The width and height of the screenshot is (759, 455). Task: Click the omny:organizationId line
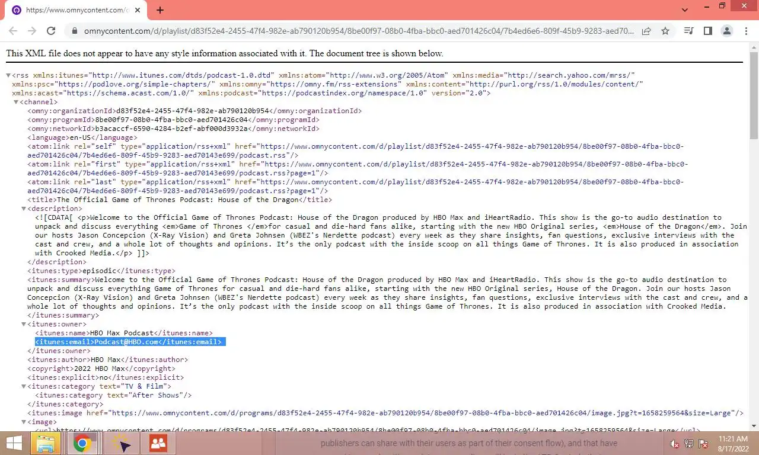(194, 111)
